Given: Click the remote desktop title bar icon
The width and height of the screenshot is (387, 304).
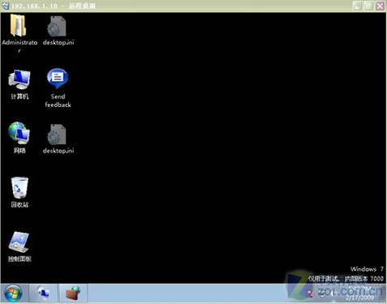Looking at the screenshot, I should (x=6, y=6).
